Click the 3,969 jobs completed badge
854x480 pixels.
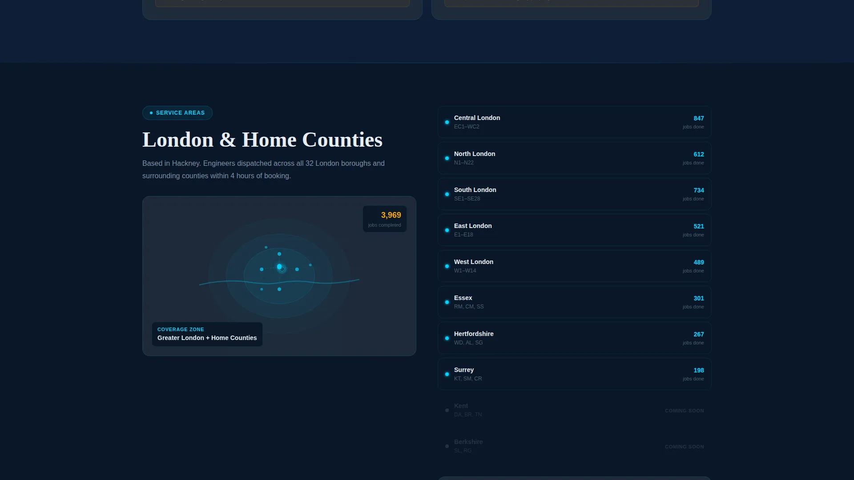click(385, 219)
